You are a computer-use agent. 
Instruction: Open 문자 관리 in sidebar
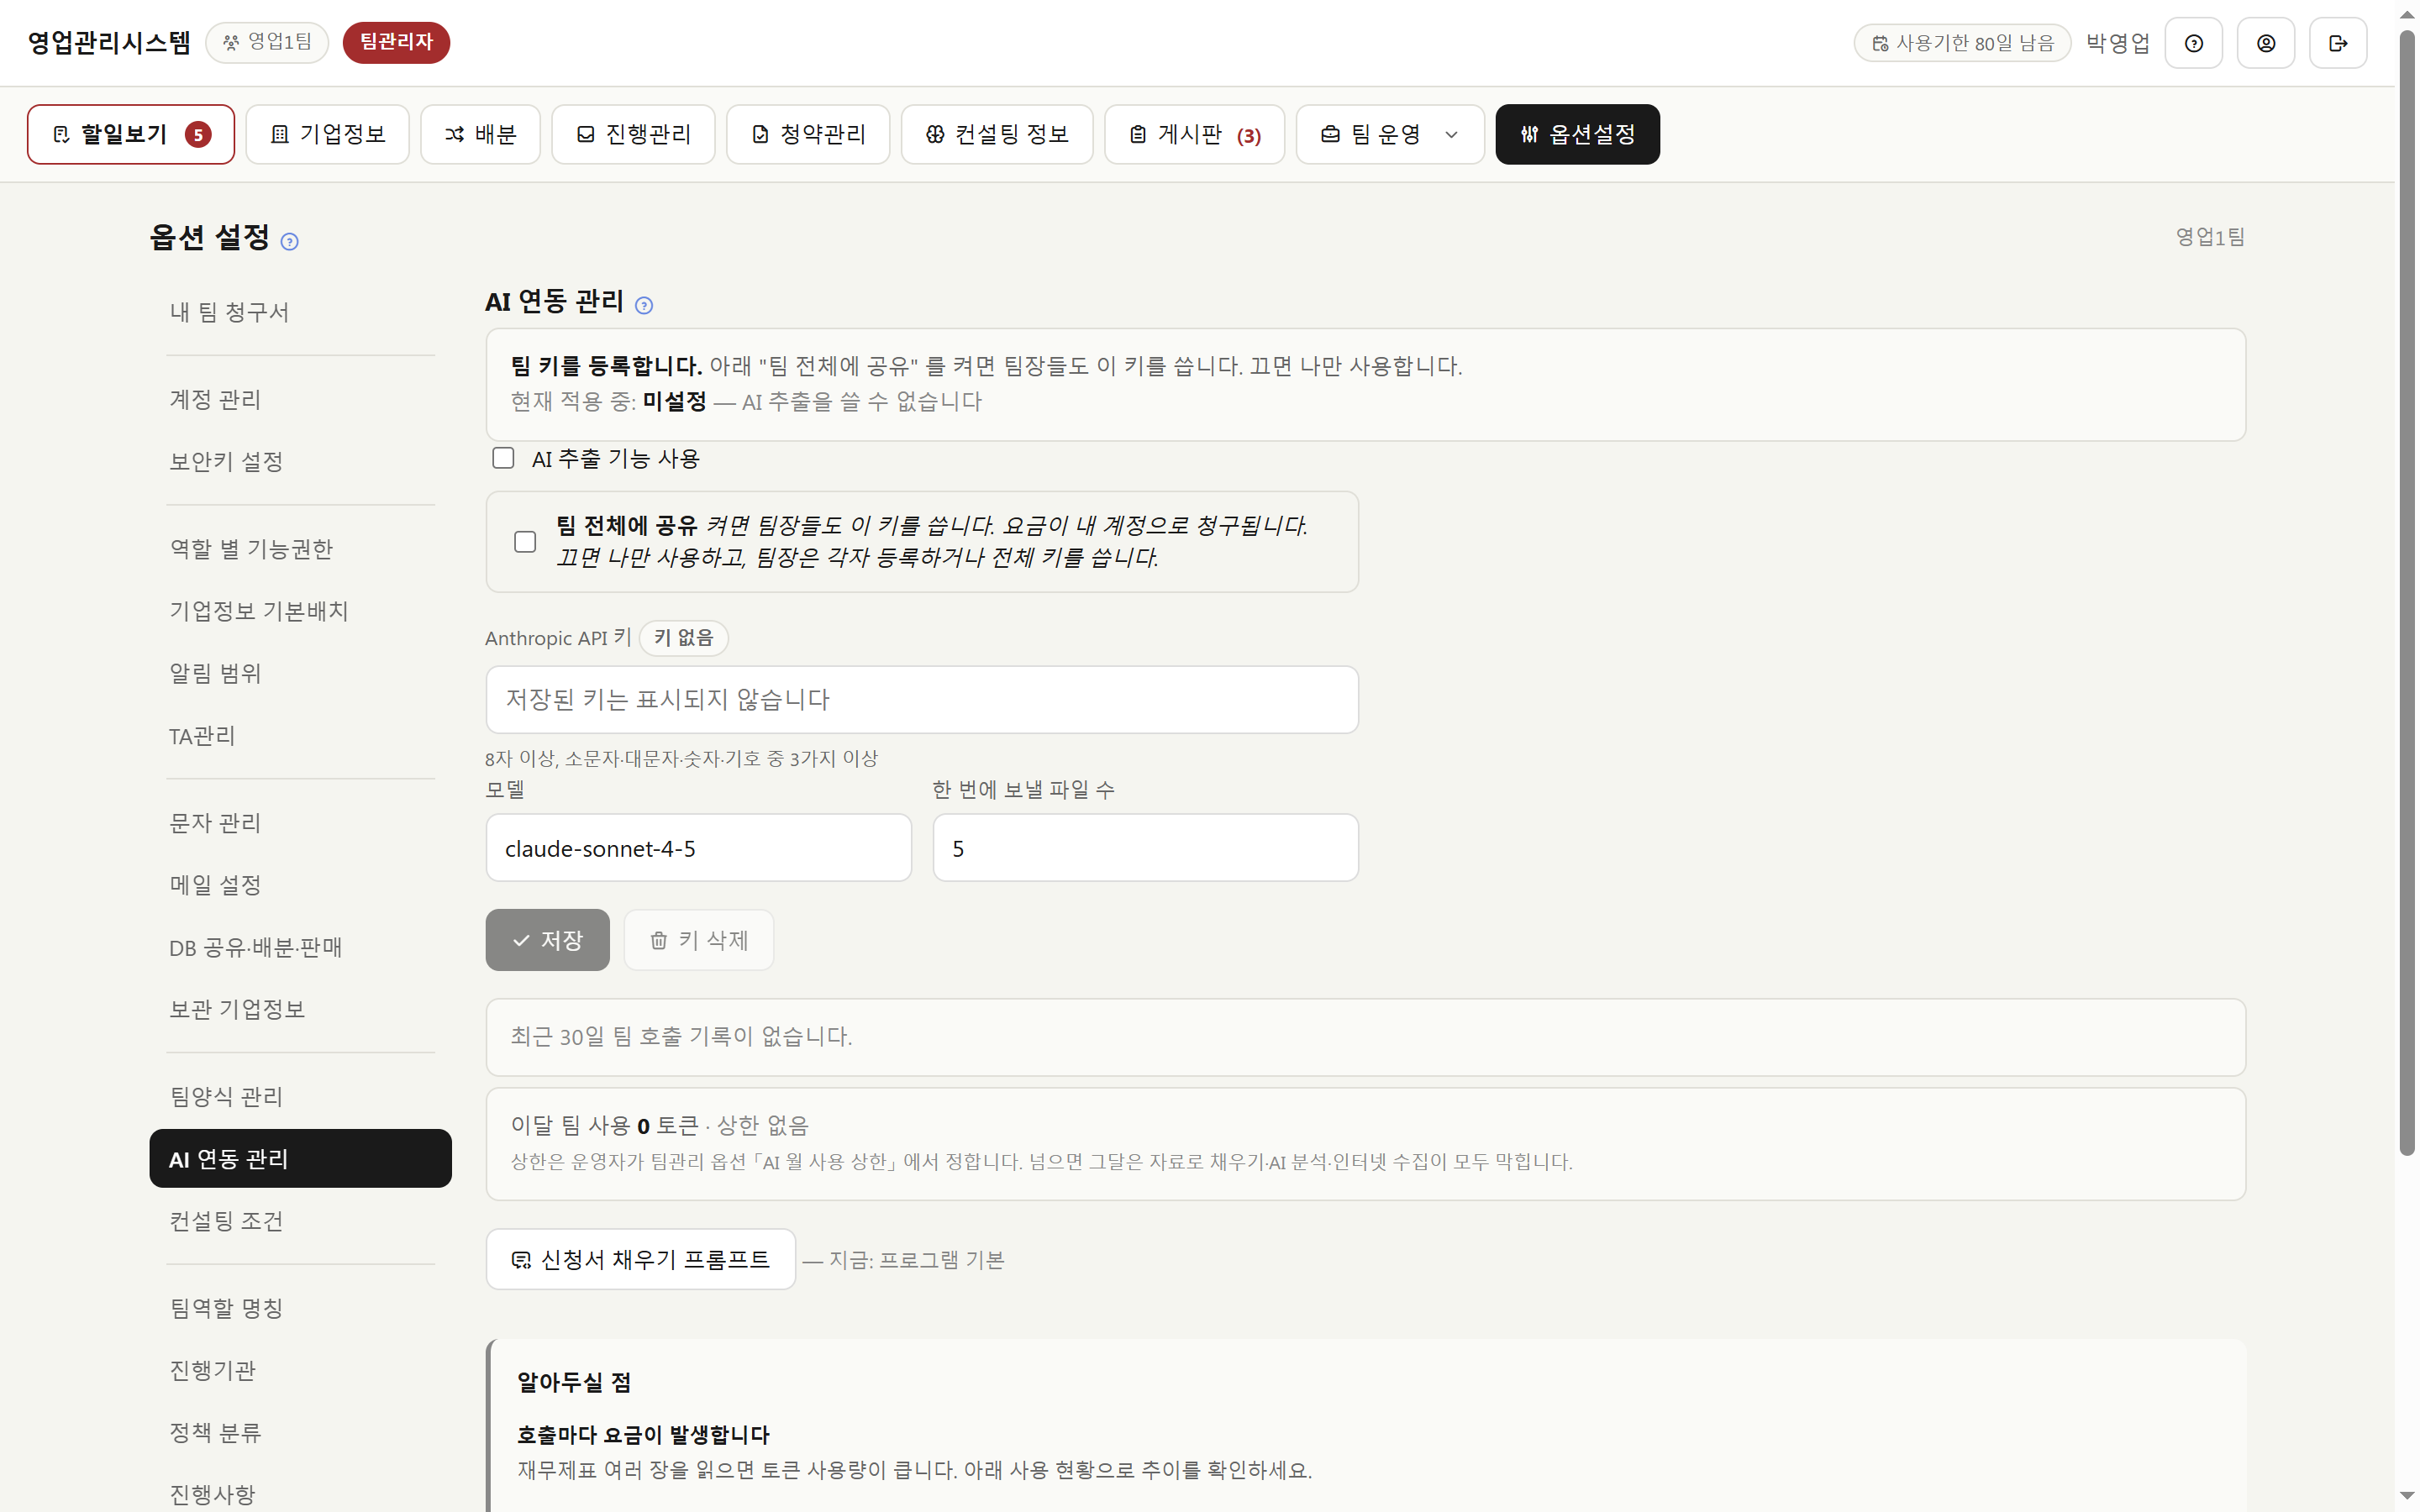(x=300, y=822)
